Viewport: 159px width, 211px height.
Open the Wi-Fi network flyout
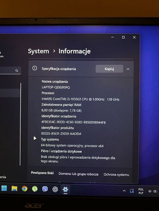(150, 191)
